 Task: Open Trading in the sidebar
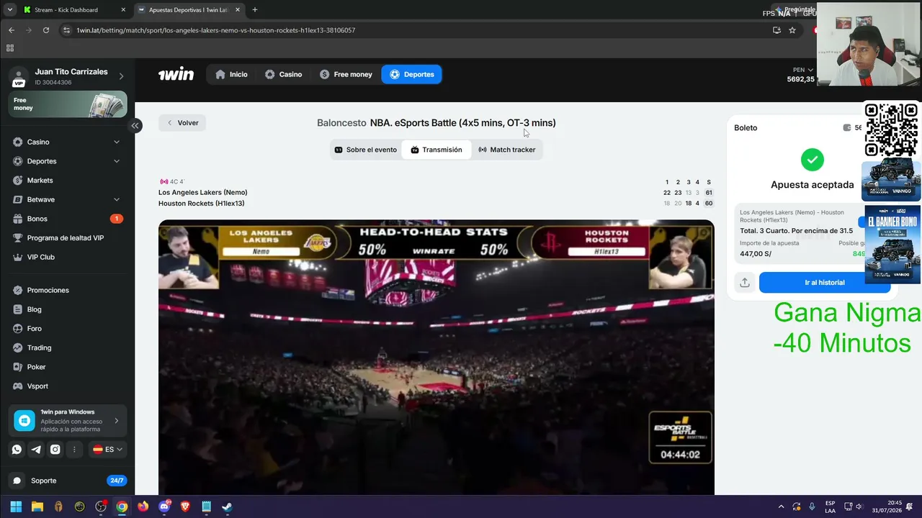pos(68,347)
